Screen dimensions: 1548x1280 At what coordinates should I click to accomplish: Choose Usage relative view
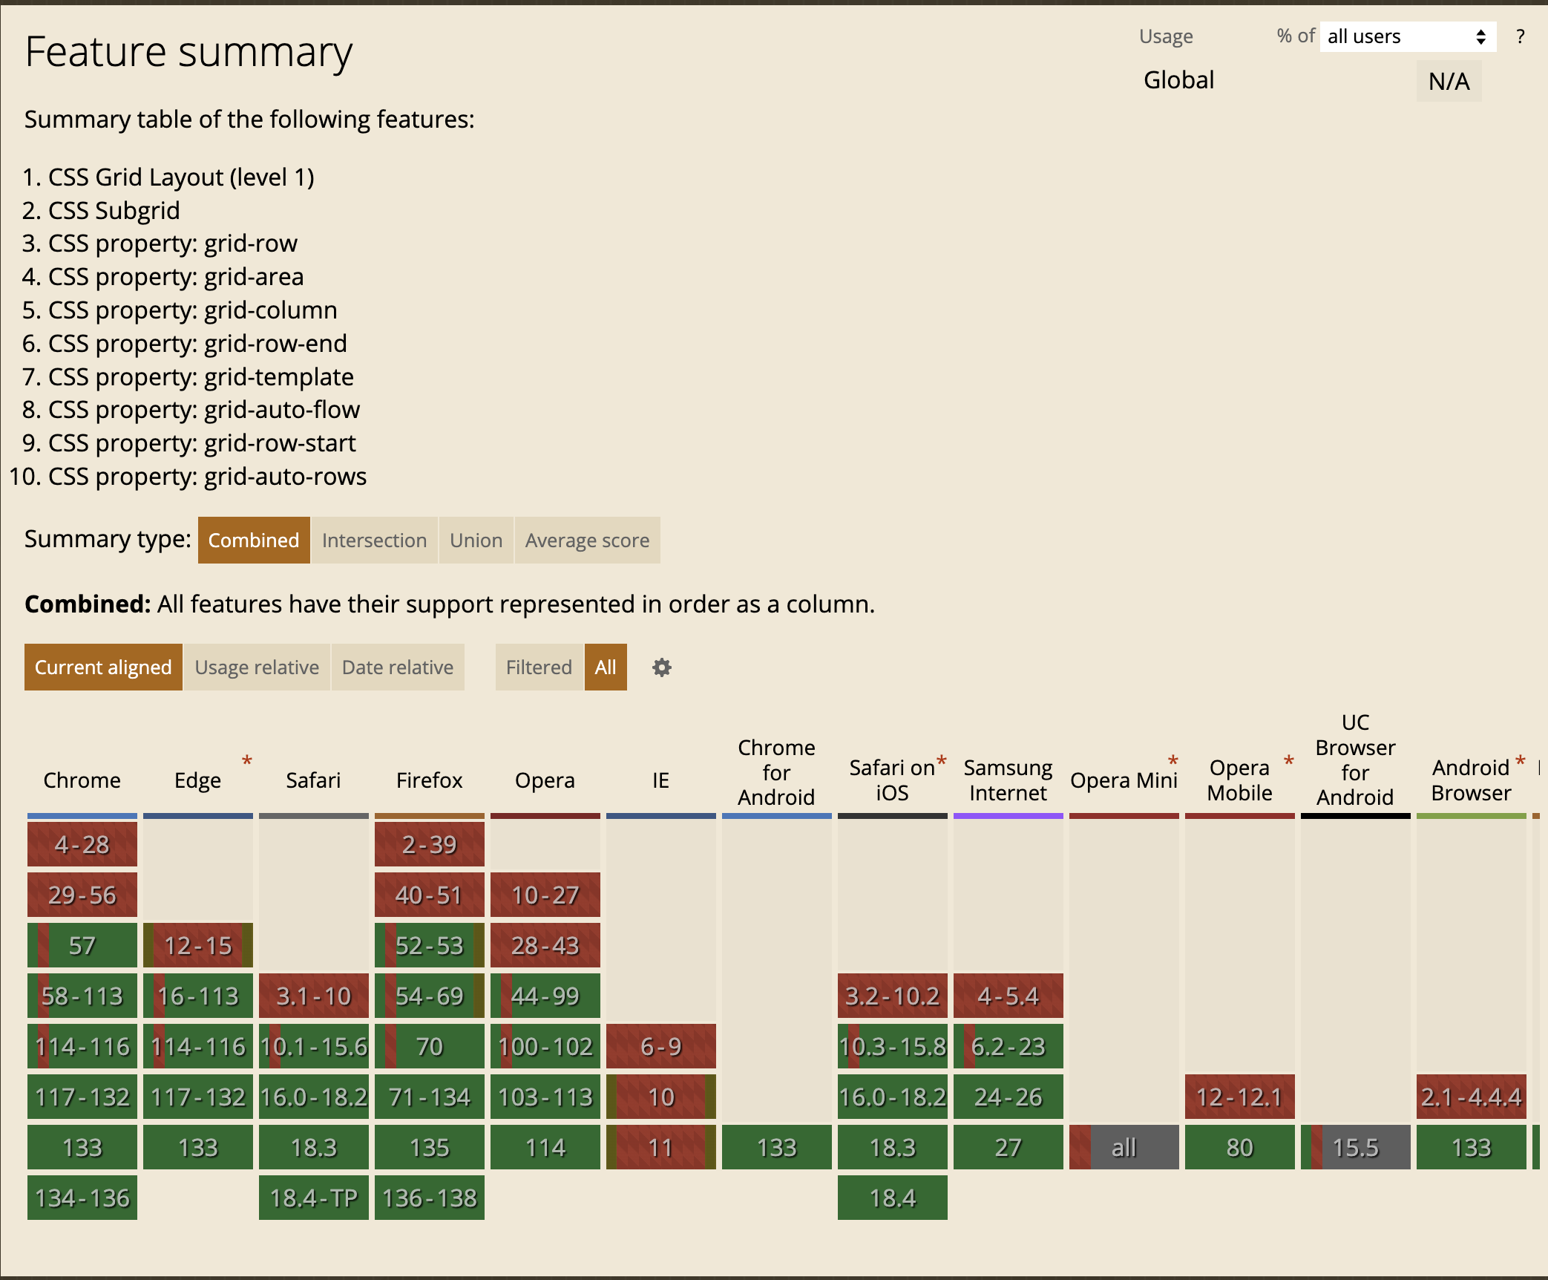258,667
